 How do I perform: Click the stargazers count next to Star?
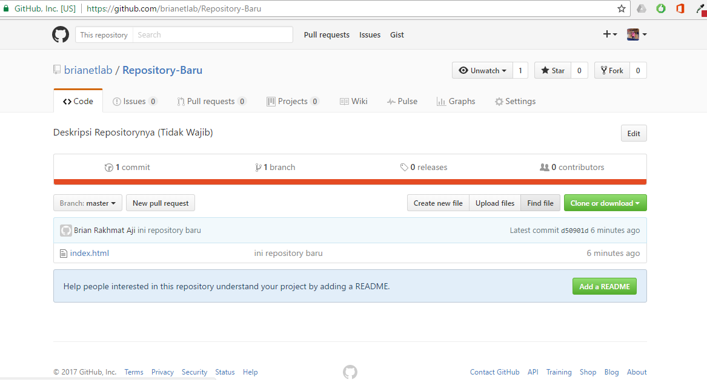pos(579,70)
